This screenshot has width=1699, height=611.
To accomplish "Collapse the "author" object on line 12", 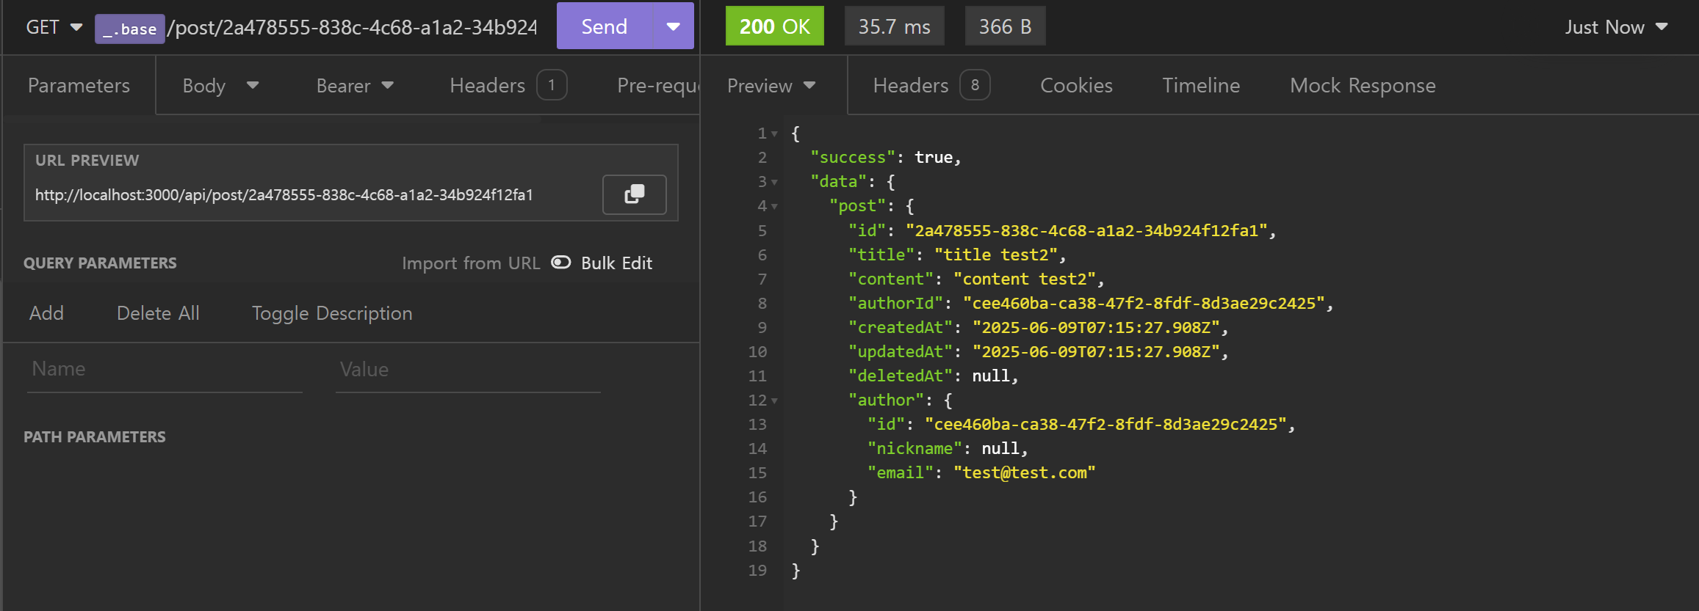I will tap(774, 400).
